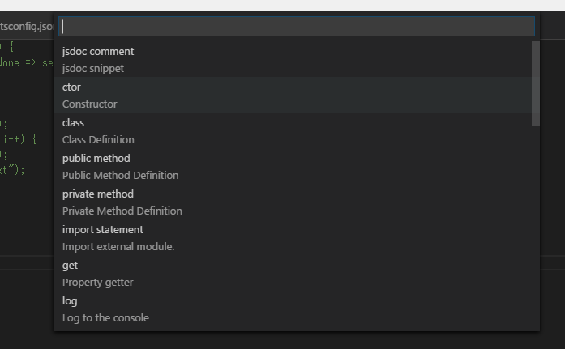This screenshot has width=565, height=349.
Task: Choose the ctor snippet entry
Action: tap(72, 87)
